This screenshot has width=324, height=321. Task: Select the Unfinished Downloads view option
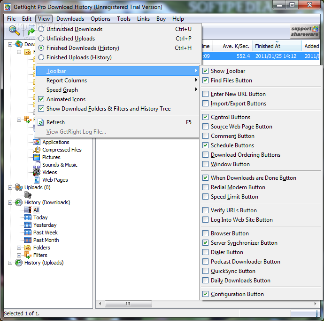click(x=119, y=29)
